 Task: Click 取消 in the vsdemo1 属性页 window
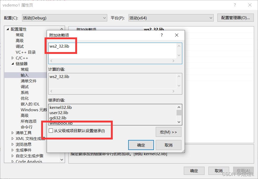219,171
